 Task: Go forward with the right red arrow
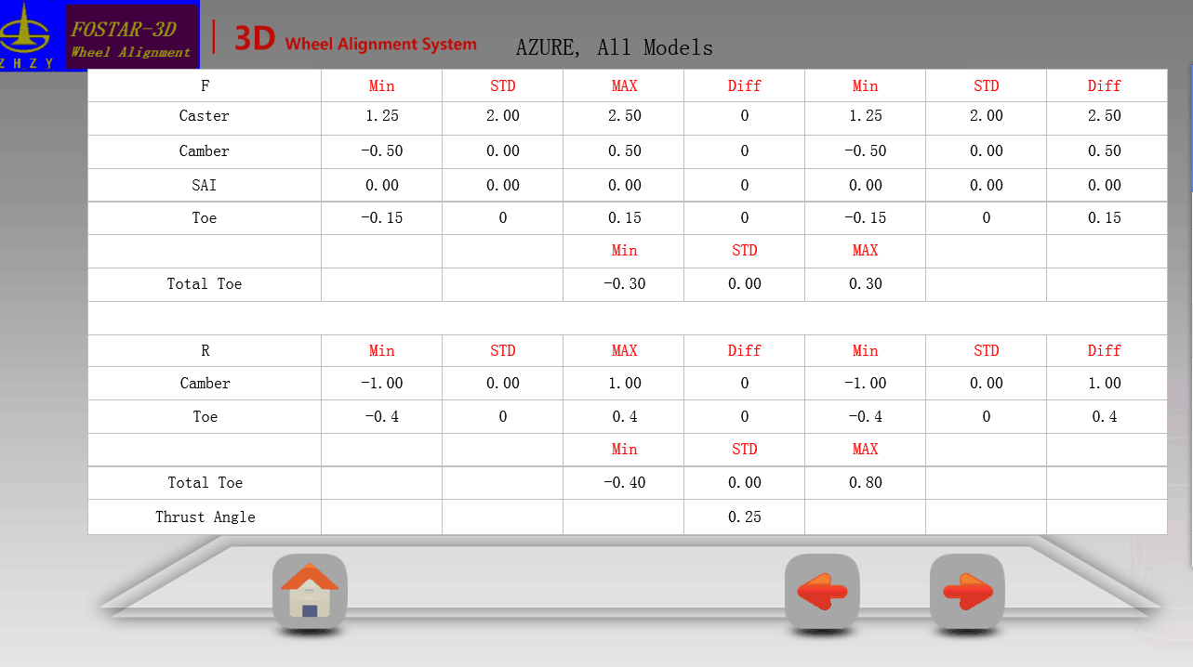967,591
